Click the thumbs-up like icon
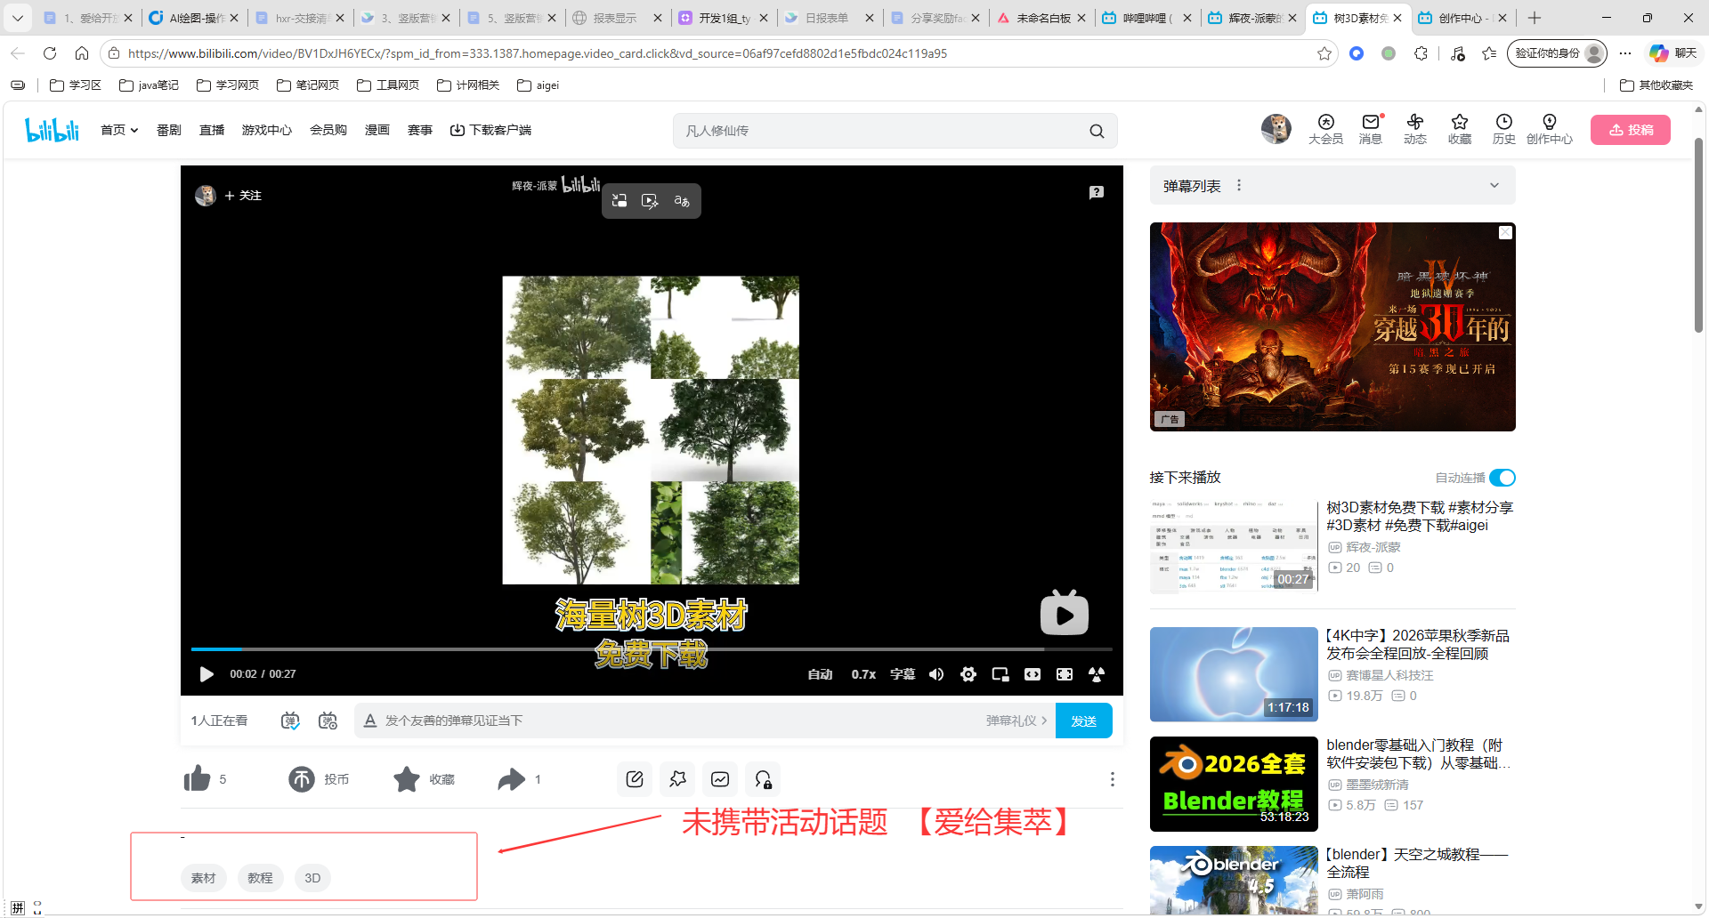 197,779
